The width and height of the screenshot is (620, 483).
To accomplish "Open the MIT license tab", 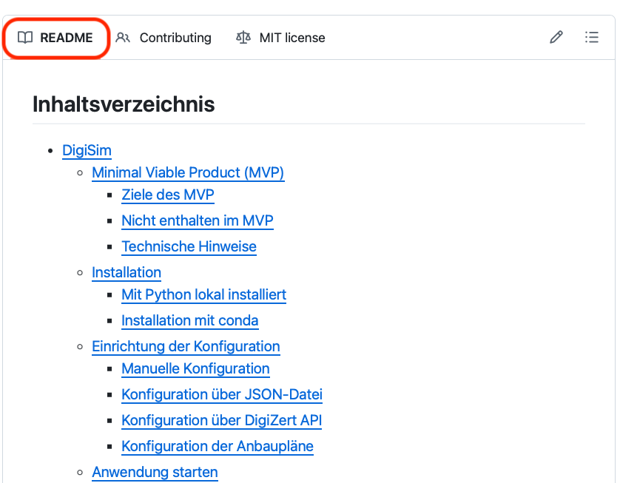I will 280,38.
